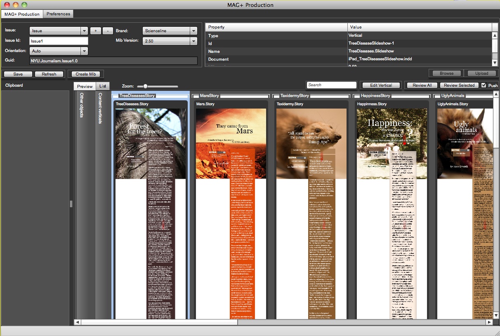500x336 pixels.
Task: Click in the Issue Id field
Action: 59,41
